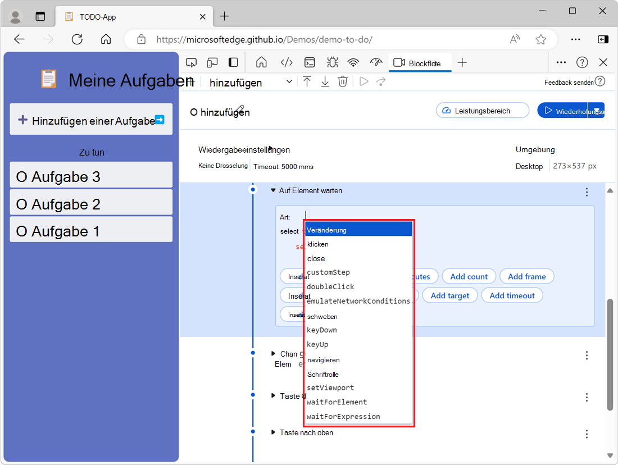The image size is (618, 465).
Task: Open the Elements tool (code brackets icon)
Action: pos(287,62)
